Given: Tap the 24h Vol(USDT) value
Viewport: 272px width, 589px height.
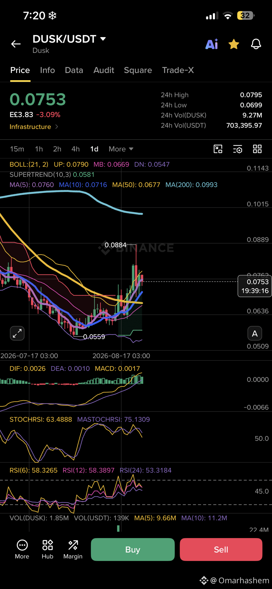Looking at the screenshot, I should coord(244,126).
